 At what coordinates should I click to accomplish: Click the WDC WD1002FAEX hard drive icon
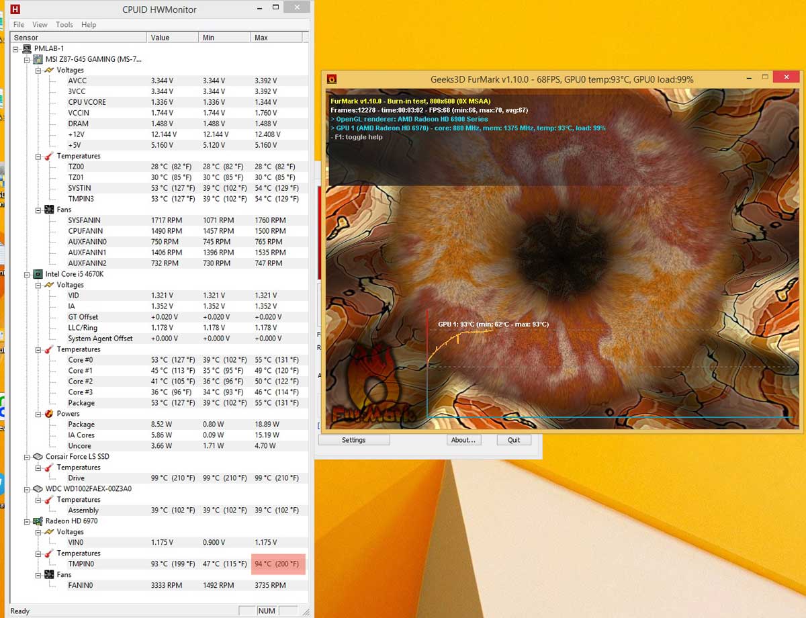coord(38,489)
